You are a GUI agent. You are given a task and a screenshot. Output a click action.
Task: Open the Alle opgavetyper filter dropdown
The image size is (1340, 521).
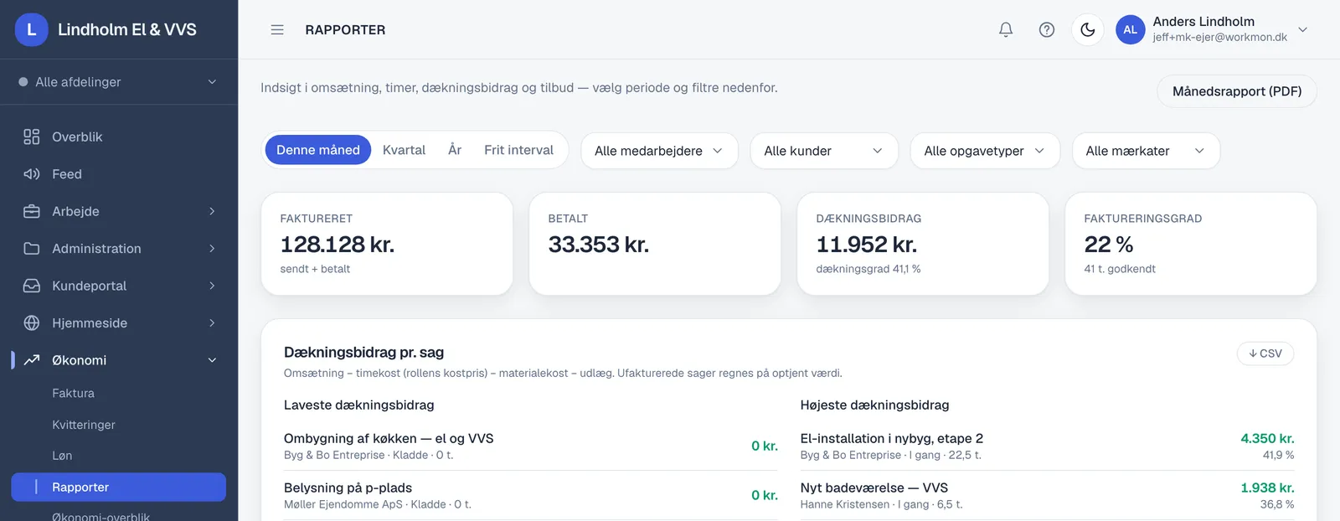(x=985, y=151)
